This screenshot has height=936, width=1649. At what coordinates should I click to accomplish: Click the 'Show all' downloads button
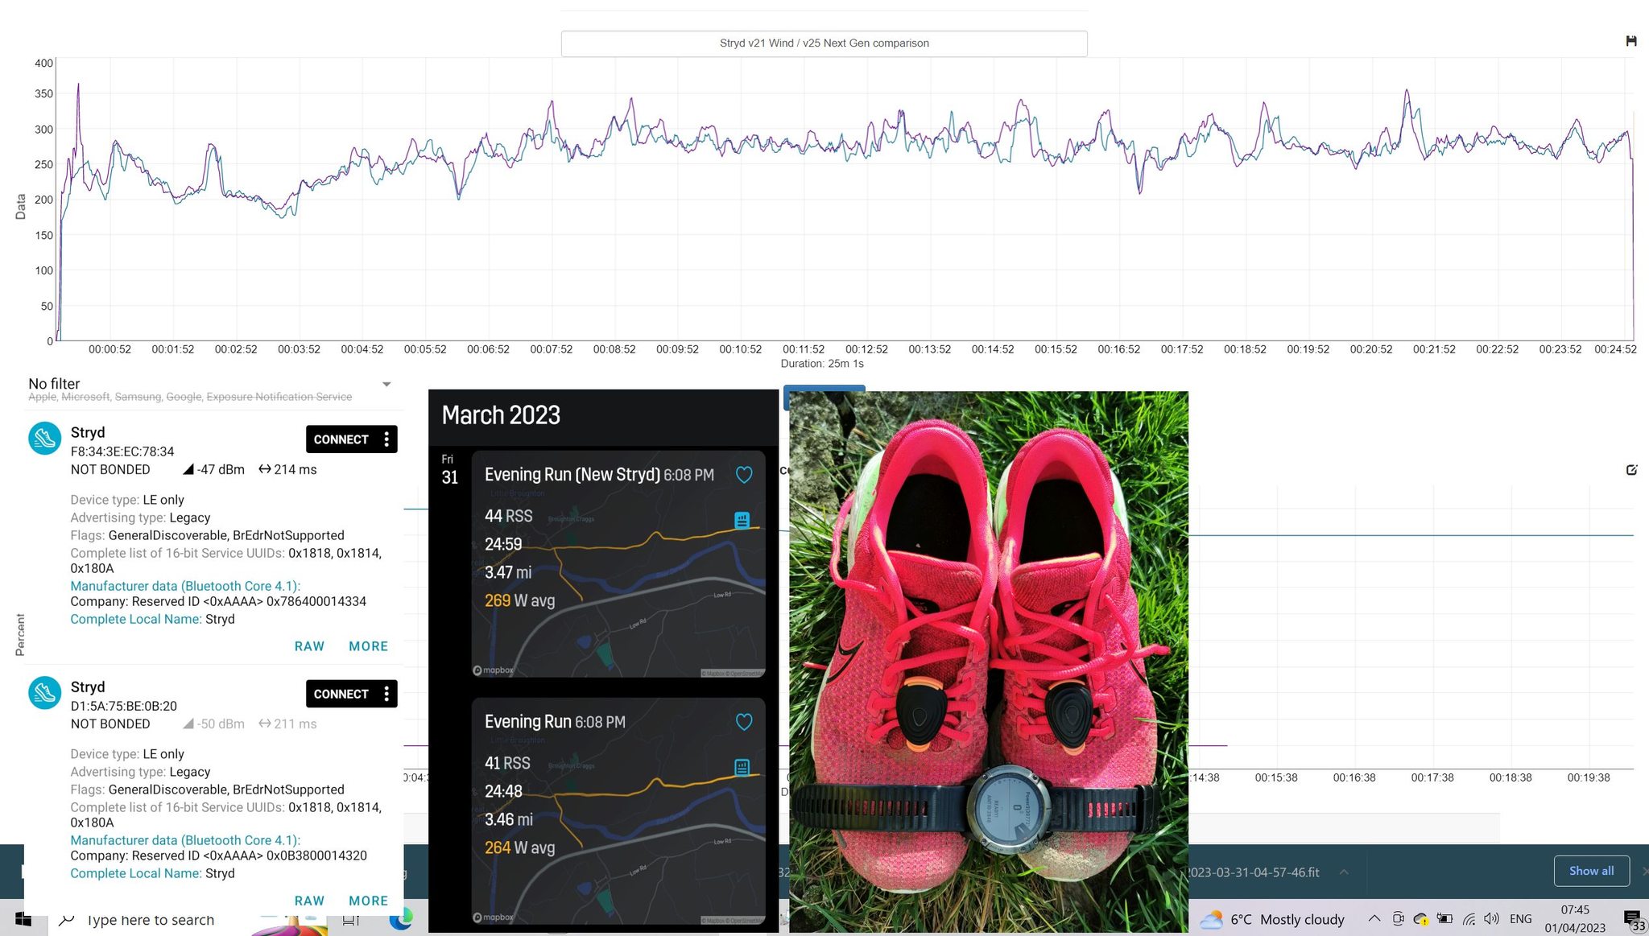(x=1591, y=871)
